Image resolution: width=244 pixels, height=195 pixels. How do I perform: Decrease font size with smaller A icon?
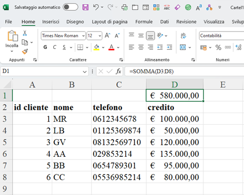point(117,36)
